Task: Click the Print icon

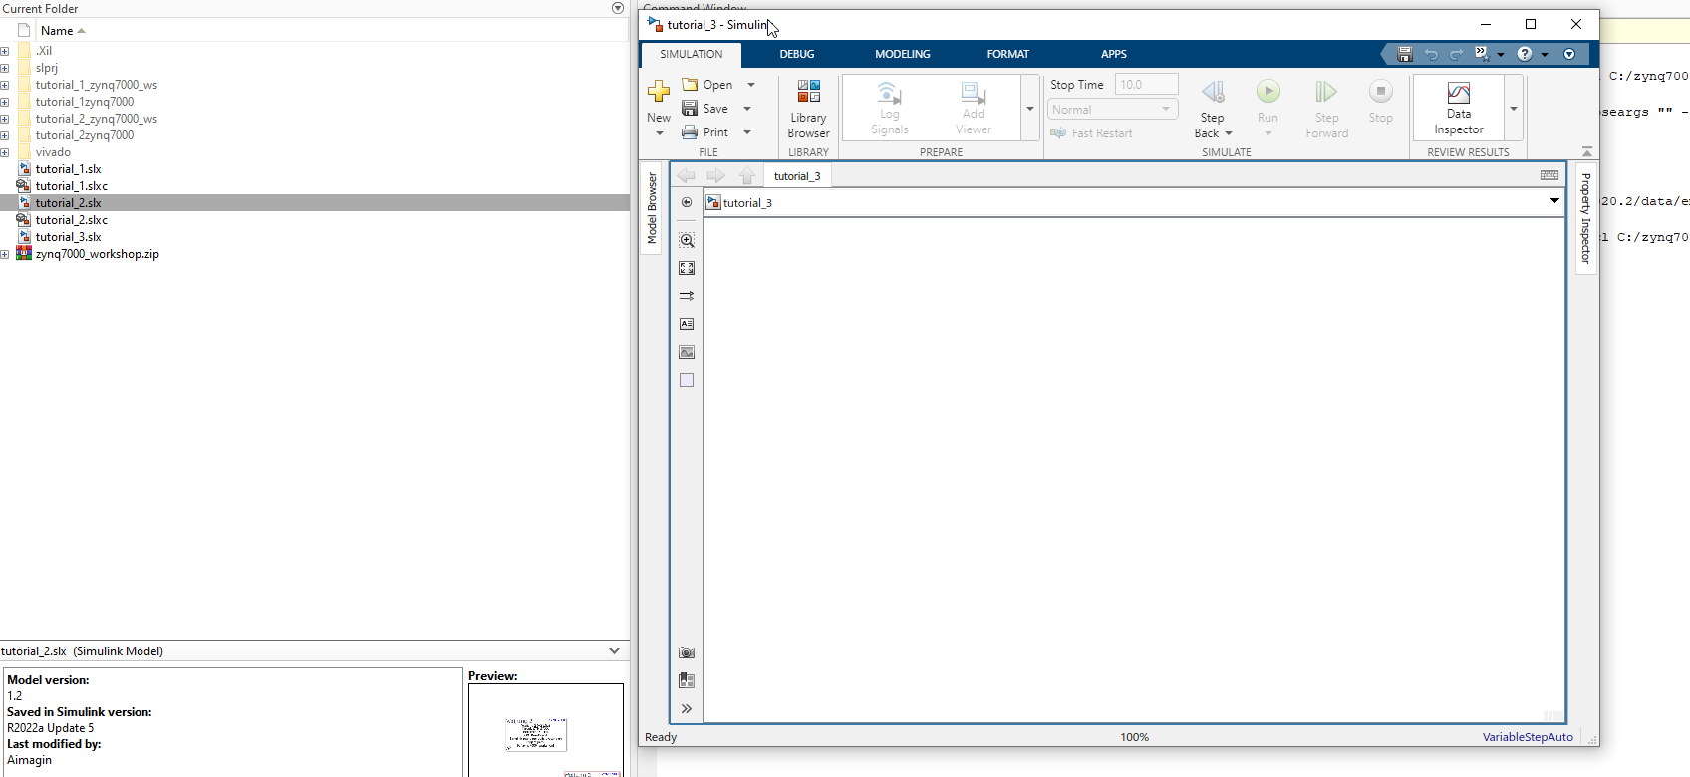Action: (690, 132)
